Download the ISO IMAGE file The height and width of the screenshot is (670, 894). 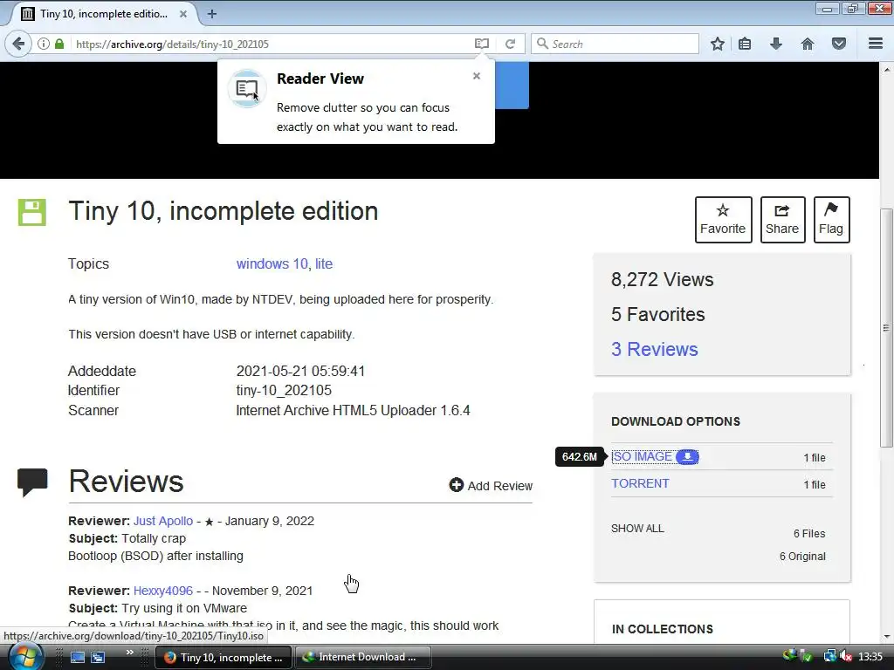click(642, 457)
